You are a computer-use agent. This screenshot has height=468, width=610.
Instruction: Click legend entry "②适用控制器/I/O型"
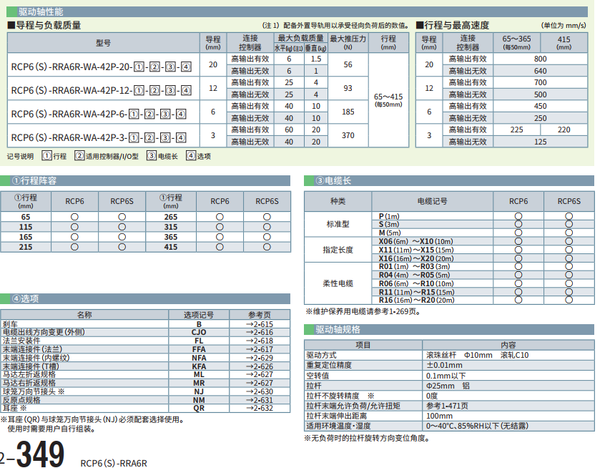click(x=107, y=156)
